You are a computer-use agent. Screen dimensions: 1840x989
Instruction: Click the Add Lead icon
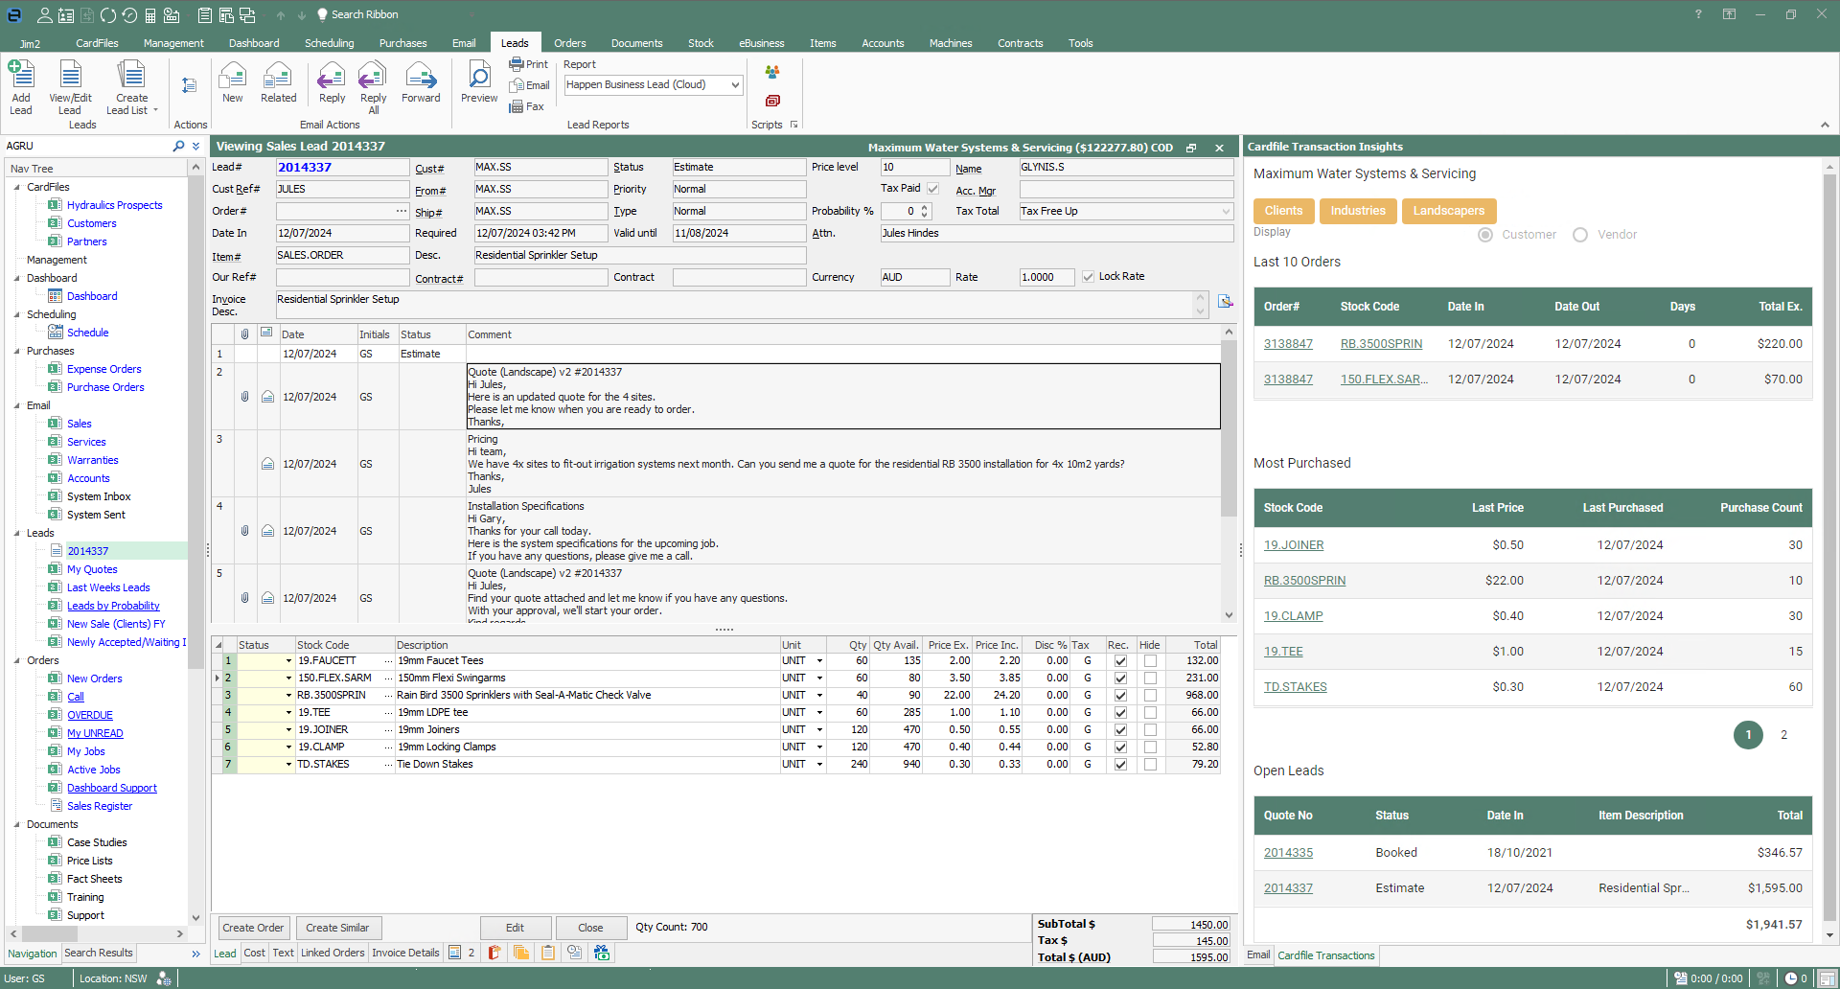20,85
